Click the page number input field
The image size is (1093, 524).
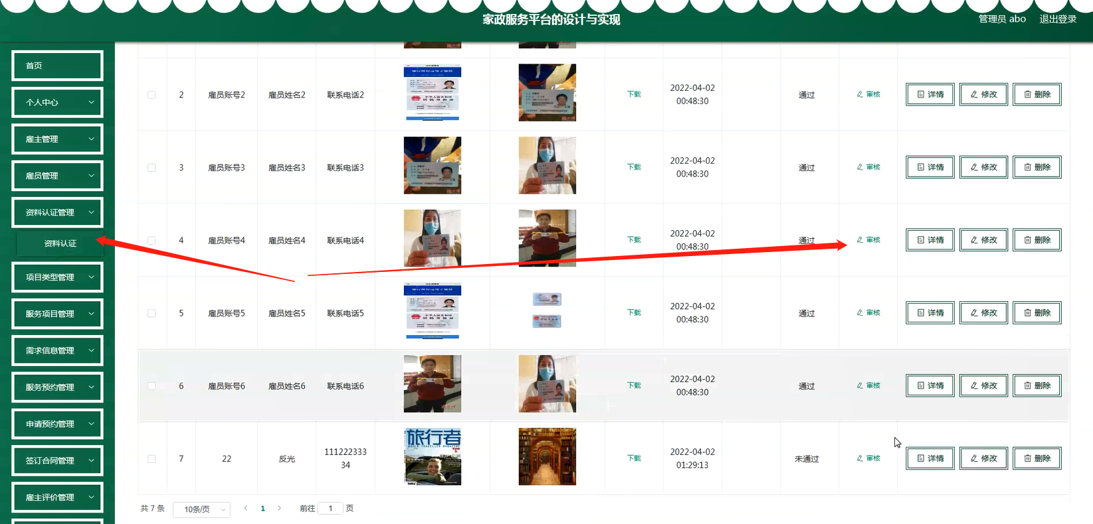click(330, 509)
